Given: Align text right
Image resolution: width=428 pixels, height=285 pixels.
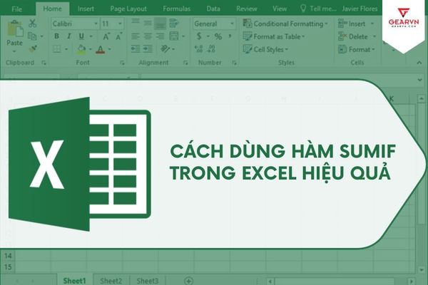Looking at the screenshot, I should pyautogui.click(x=160, y=36).
